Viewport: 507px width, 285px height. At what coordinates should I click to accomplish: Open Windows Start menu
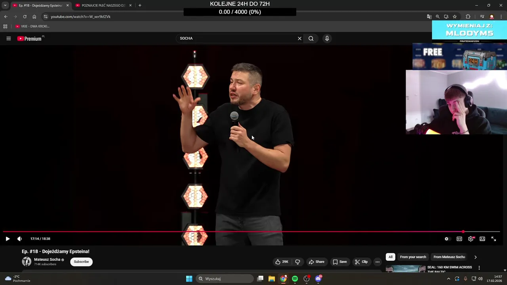189,279
